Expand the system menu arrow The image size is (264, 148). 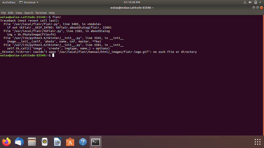[x=260, y=2]
